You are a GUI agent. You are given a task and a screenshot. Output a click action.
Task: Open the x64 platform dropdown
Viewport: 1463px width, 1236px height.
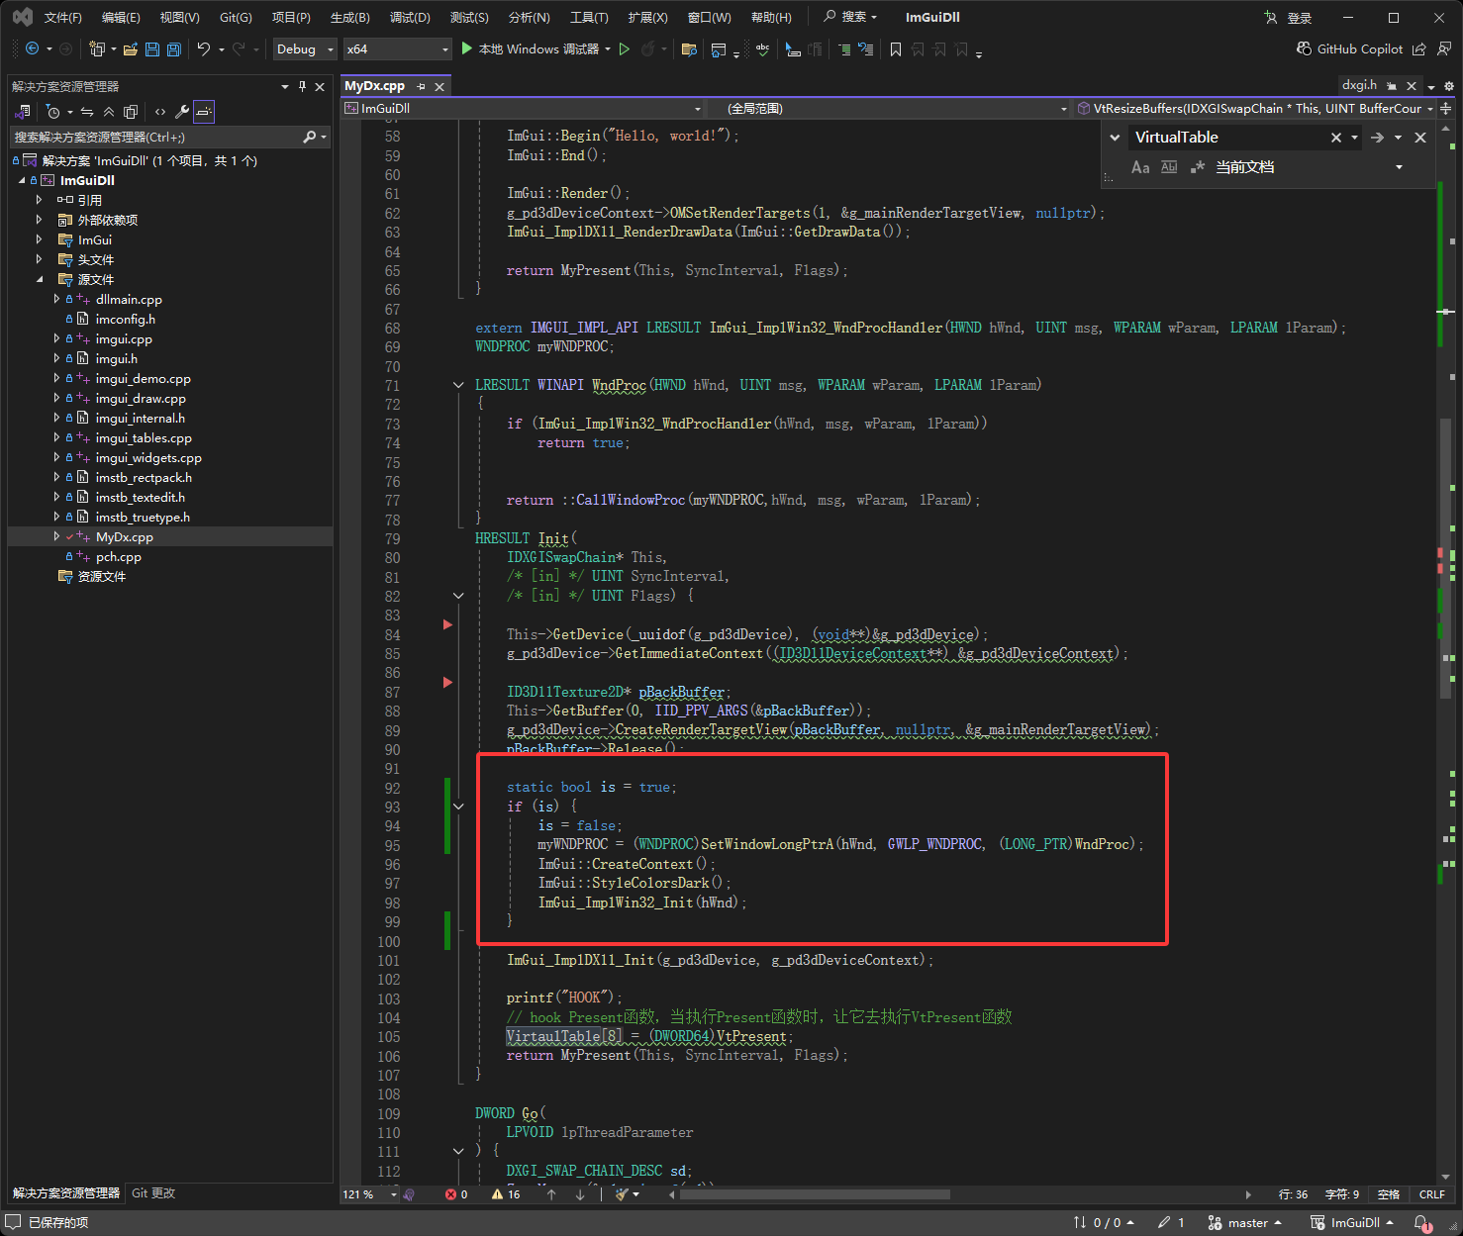click(397, 48)
